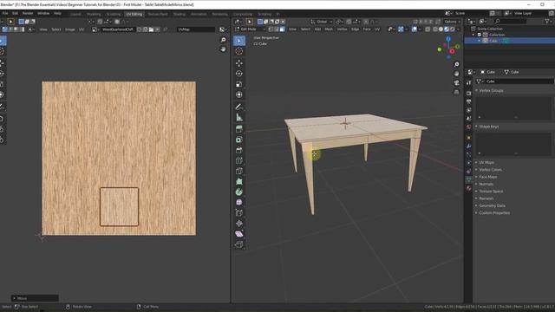Image resolution: width=555 pixels, height=312 pixels.
Task: Select the Rotate tool in 3D viewport
Action: pyautogui.click(x=239, y=74)
